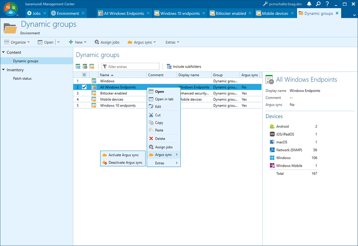Uncheck the All Windows Endpoints row checkbox
The height and width of the screenshot is (246, 358).
[x=84, y=87]
